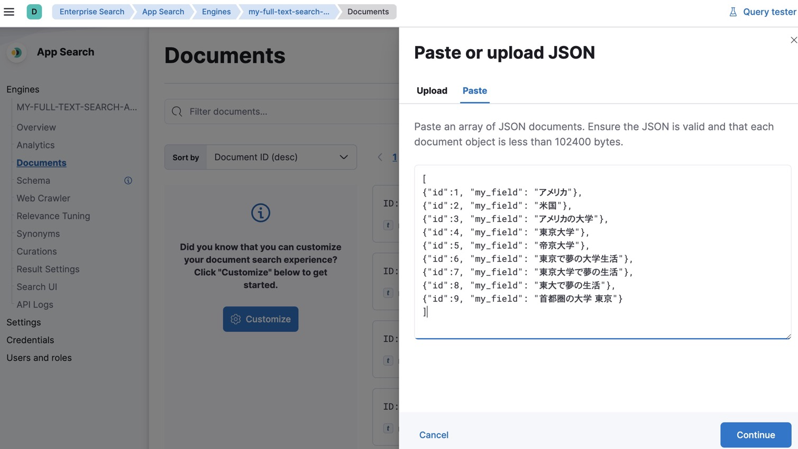798x449 pixels.
Task: Open the hamburger navigation menu
Action: 9,12
